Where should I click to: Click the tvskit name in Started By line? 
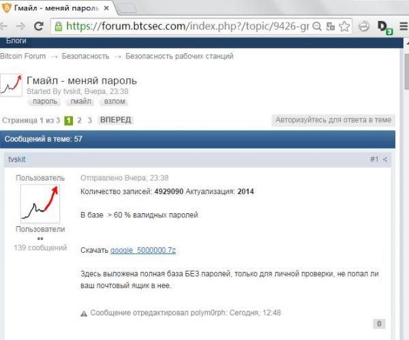(72, 91)
